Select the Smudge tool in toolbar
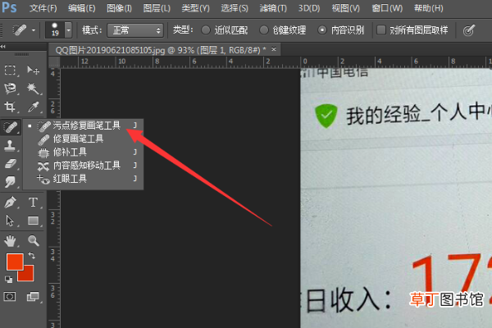The image size is (492, 328). pyautogui.click(x=10, y=181)
